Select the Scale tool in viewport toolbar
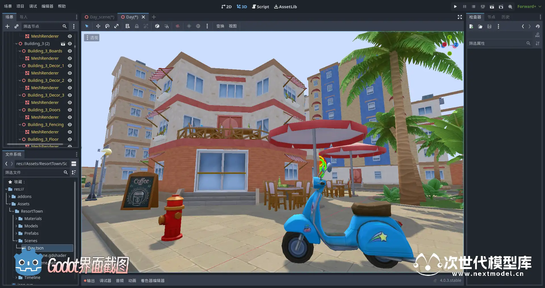The height and width of the screenshot is (288, 545). coord(116,26)
